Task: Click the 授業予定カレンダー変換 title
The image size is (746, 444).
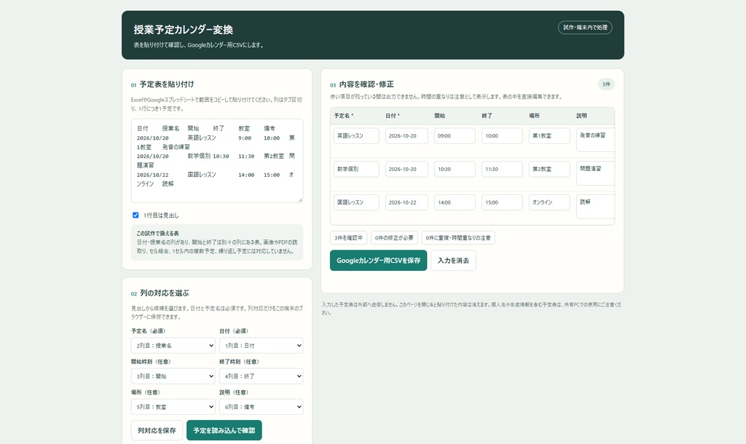Action: [x=183, y=29]
